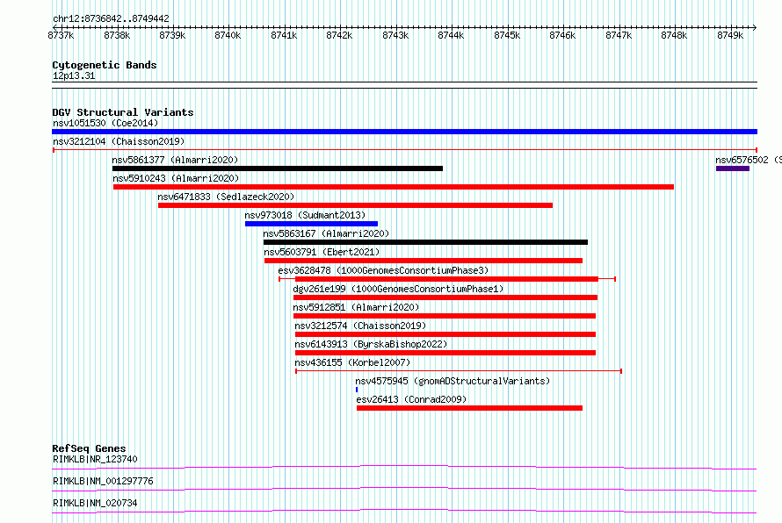Image resolution: width=782 pixels, height=523 pixels.
Task: Click the red nsv6471833 Sedlazeck2020 bar
Action: pos(355,205)
